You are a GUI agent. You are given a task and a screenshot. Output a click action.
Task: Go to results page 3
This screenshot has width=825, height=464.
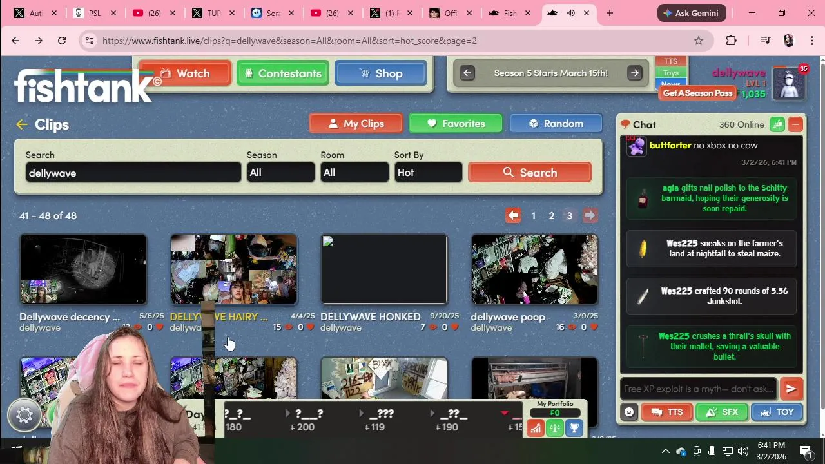(x=570, y=216)
